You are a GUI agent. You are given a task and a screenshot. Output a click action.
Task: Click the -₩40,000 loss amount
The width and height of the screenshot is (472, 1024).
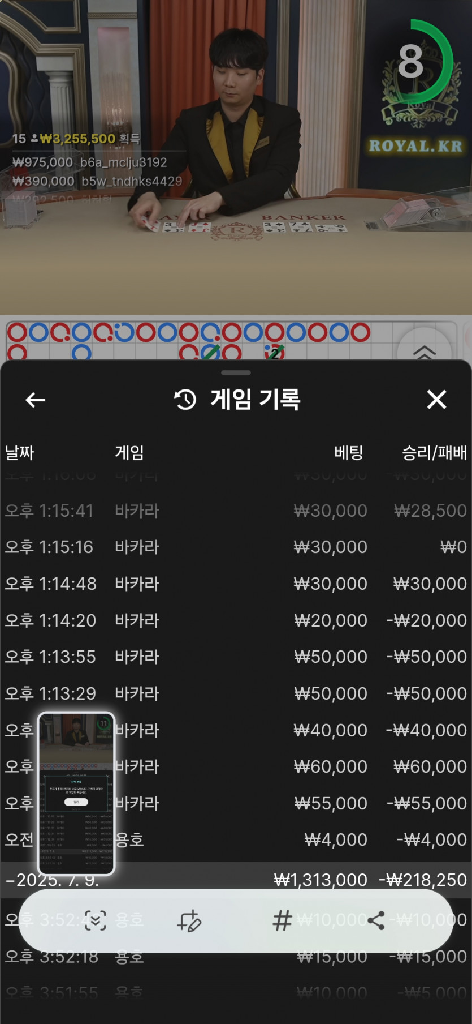[427, 730]
